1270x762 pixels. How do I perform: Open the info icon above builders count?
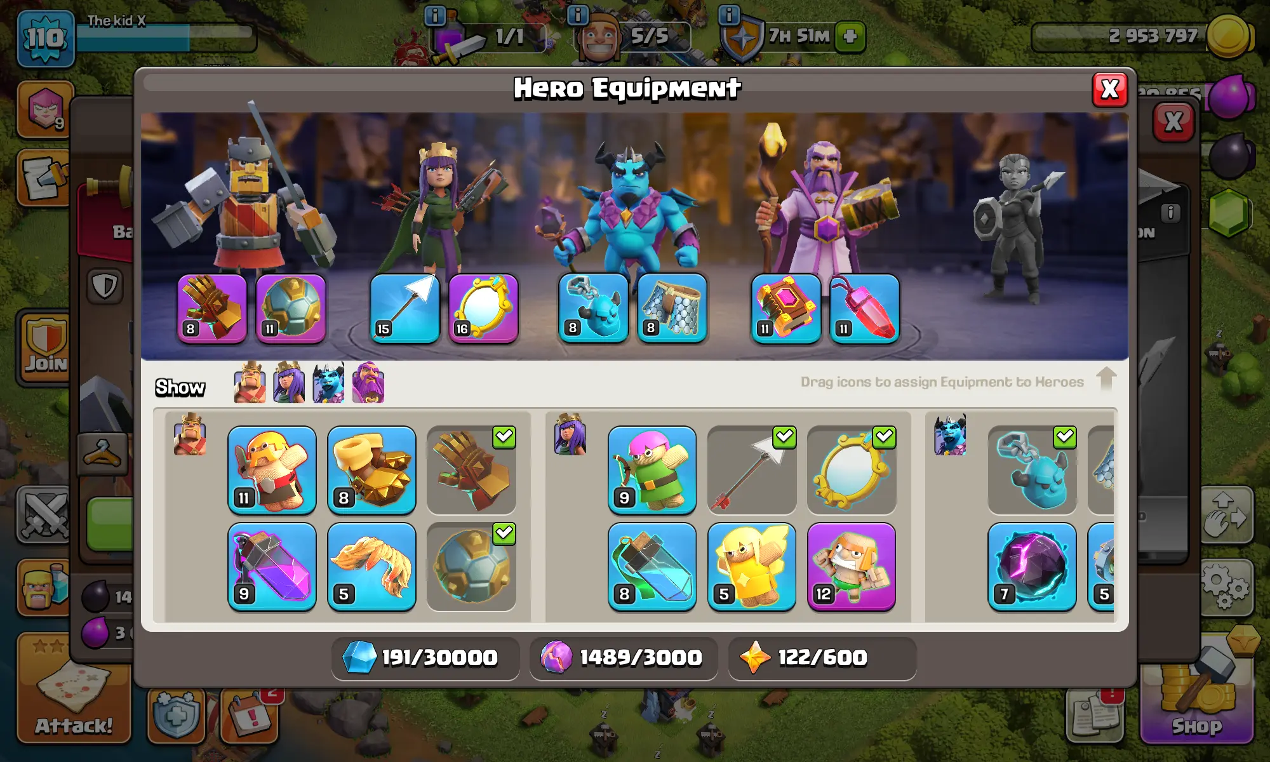[x=577, y=15]
